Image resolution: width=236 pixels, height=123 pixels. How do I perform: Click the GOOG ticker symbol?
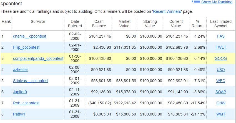pyautogui.click(x=221, y=58)
